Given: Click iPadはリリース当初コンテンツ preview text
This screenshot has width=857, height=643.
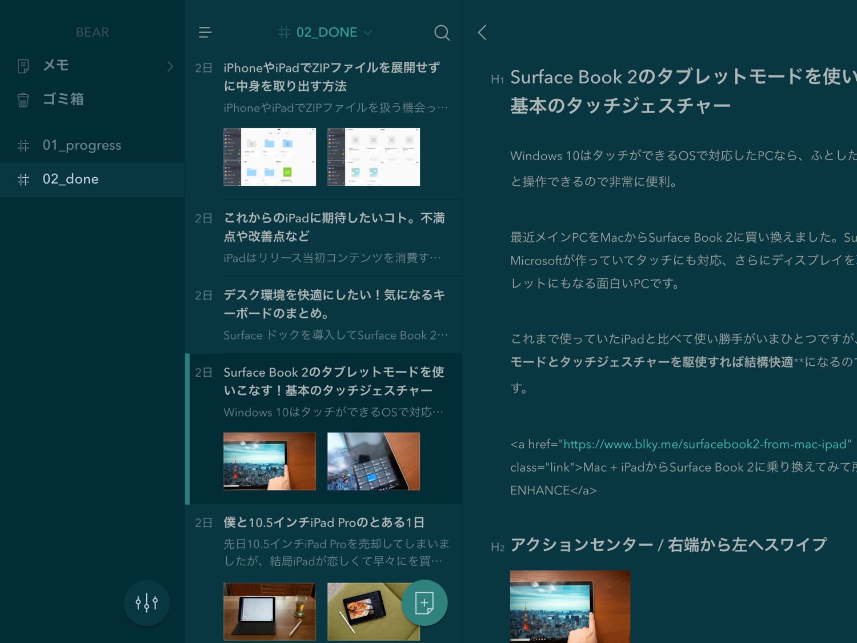Looking at the screenshot, I should click(333, 258).
